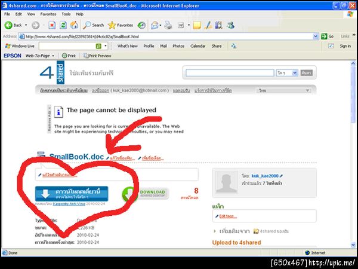
Task: Click the Mail envelope toolbar icon
Action: click(155, 25)
